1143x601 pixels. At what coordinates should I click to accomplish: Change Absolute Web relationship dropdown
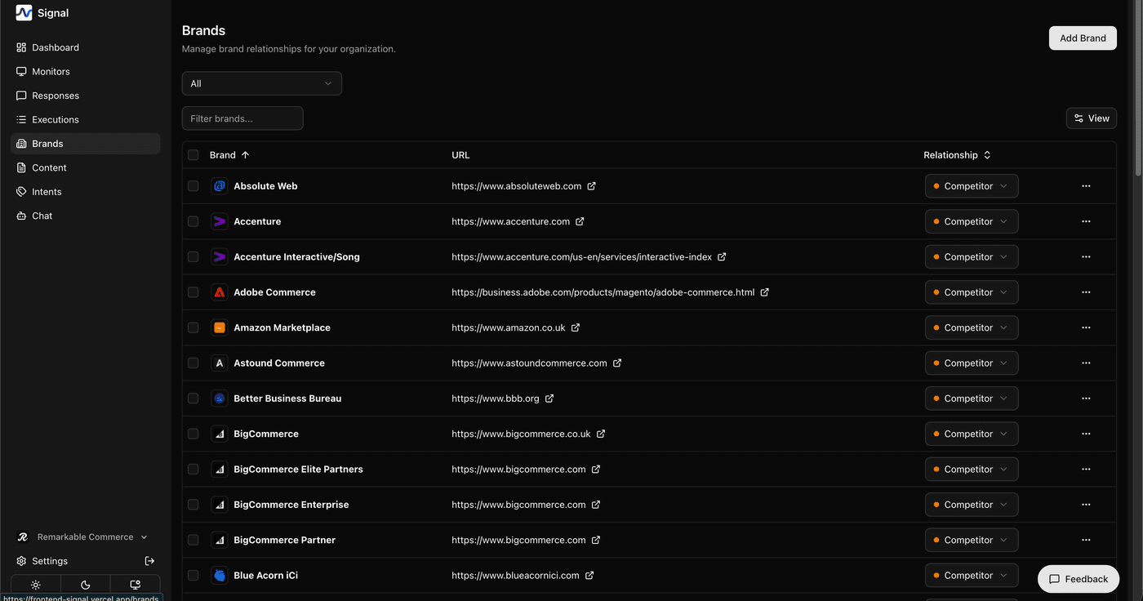[x=972, y=186]
